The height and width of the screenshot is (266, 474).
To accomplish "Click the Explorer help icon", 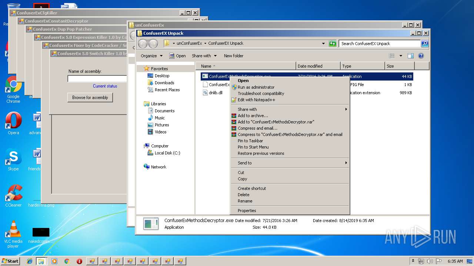I will pyautogui.click(x=421, y=56).
